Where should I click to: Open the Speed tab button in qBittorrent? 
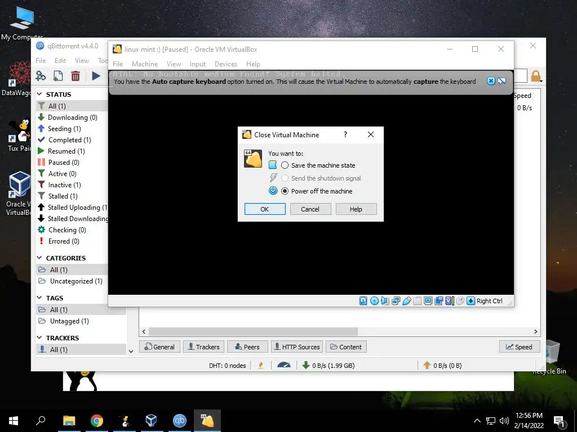(519, 346)
